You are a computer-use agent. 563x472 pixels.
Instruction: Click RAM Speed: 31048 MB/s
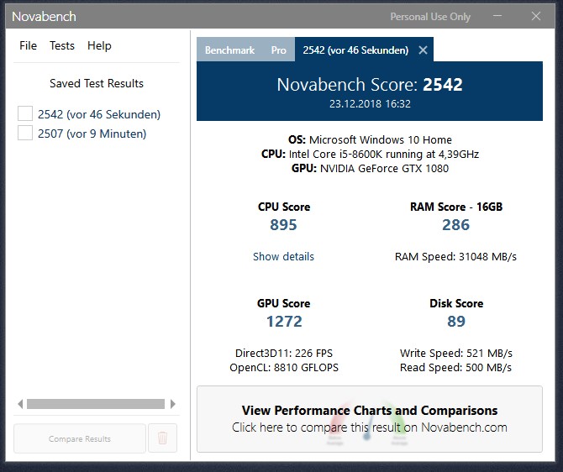pos(455,257)
